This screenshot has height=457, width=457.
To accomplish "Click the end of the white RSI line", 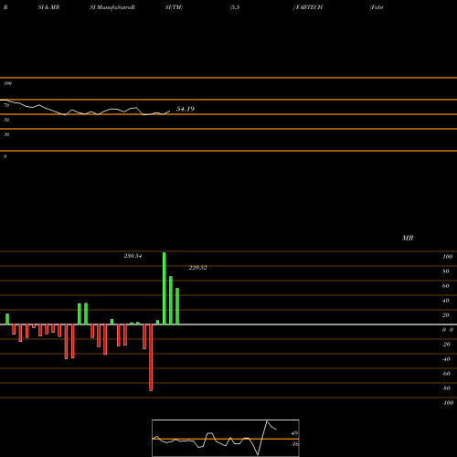I will coord(170,111).
